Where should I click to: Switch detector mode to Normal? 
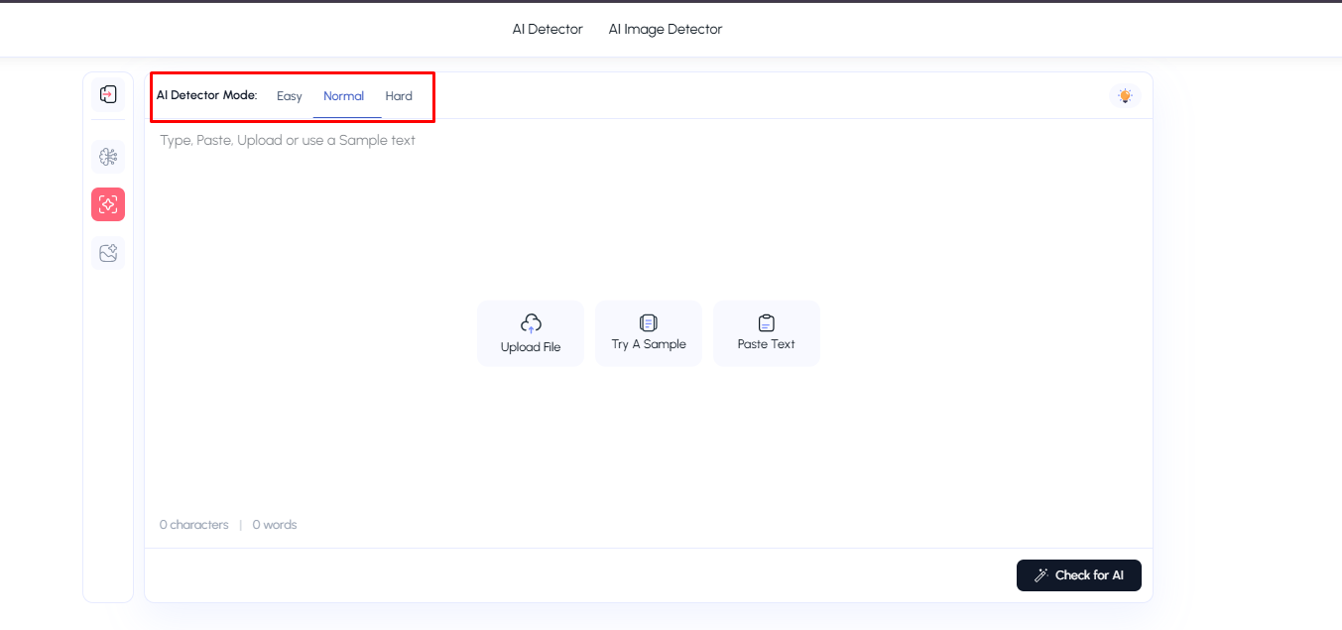343,96
